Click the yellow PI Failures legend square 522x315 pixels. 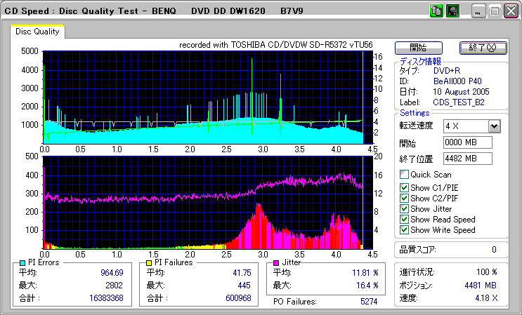[148, 262]
